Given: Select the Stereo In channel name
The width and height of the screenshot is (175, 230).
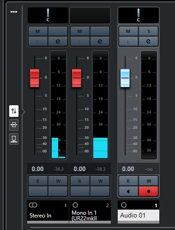Looking at the screenshot, I should [40, 216].
